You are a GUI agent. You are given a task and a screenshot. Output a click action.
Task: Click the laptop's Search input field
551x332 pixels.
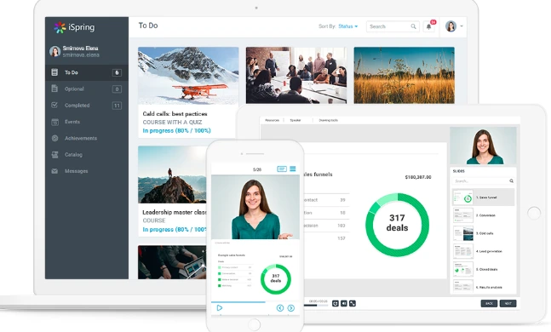(393, 26)
